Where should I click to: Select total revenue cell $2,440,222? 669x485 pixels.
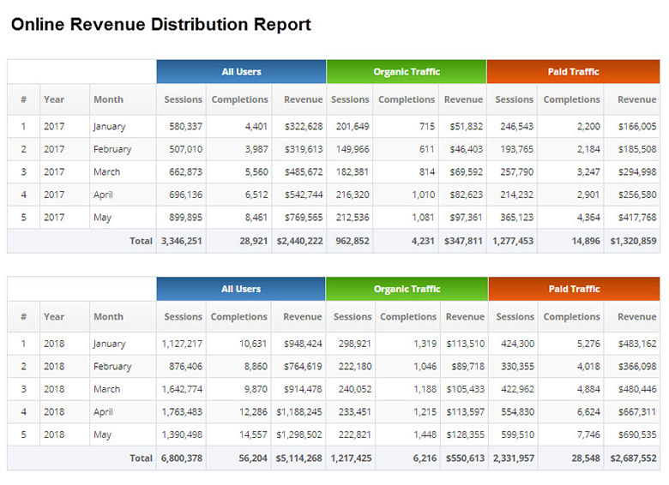coord(298,241)
